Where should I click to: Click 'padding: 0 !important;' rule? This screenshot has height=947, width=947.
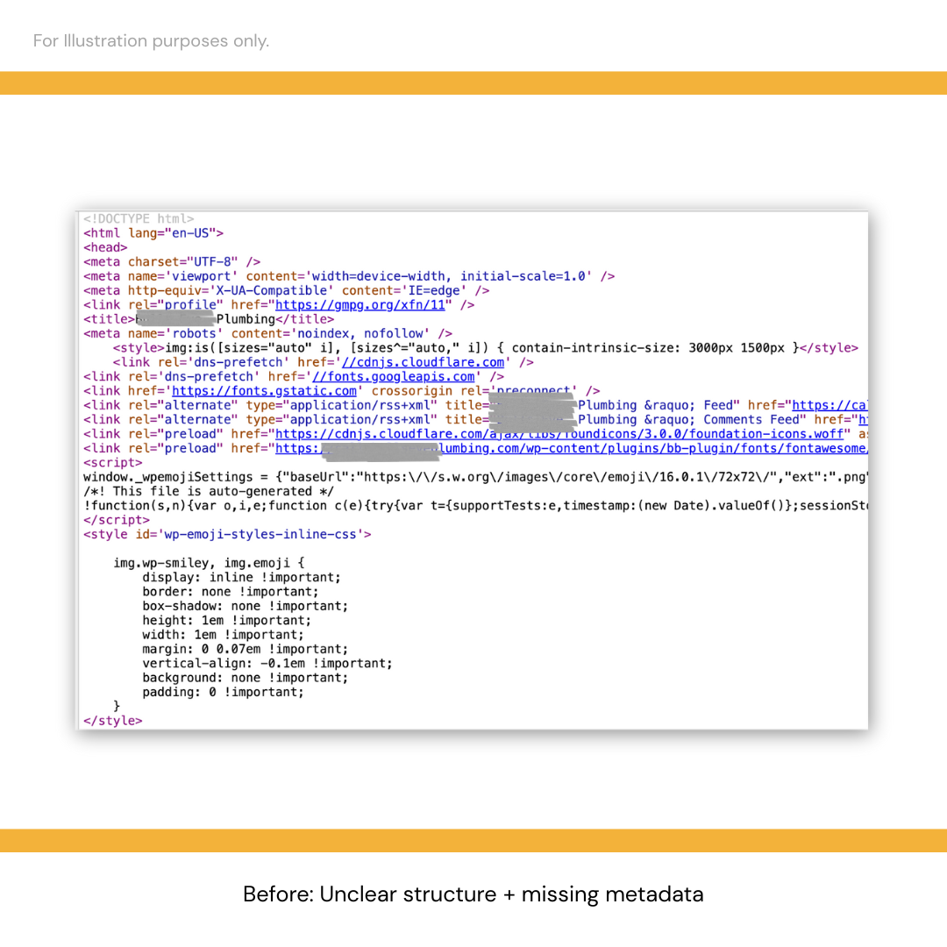(x=224, y=693)
